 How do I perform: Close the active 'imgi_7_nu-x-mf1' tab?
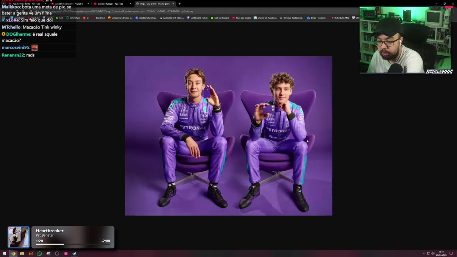point(174,4)
